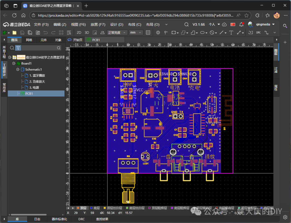
Task: Click the redo arrow icon
Action: pos(53,33)
